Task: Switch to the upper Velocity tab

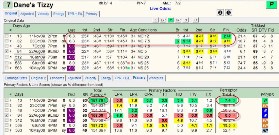Action: pos(43,14)
